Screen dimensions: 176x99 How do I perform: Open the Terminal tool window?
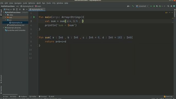(x=43, y=97)
